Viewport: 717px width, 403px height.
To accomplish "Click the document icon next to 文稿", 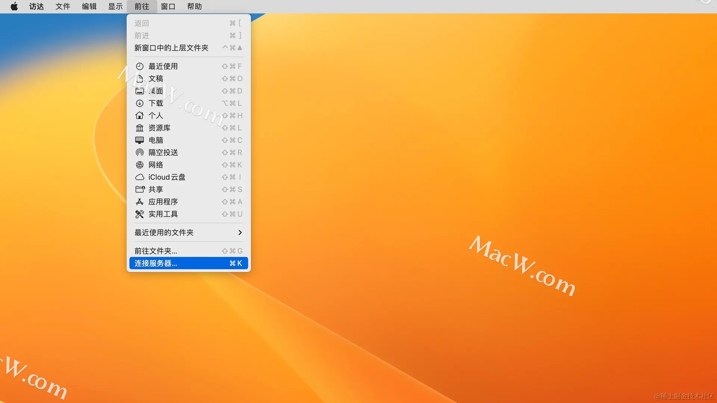I will point(140,79).
